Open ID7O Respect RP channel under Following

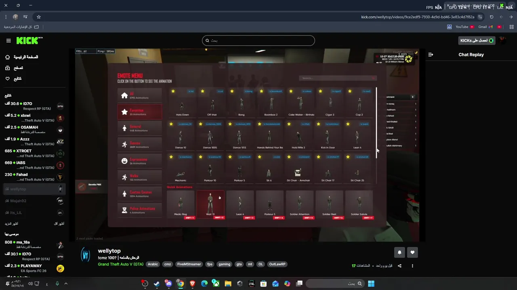point(34,106)
